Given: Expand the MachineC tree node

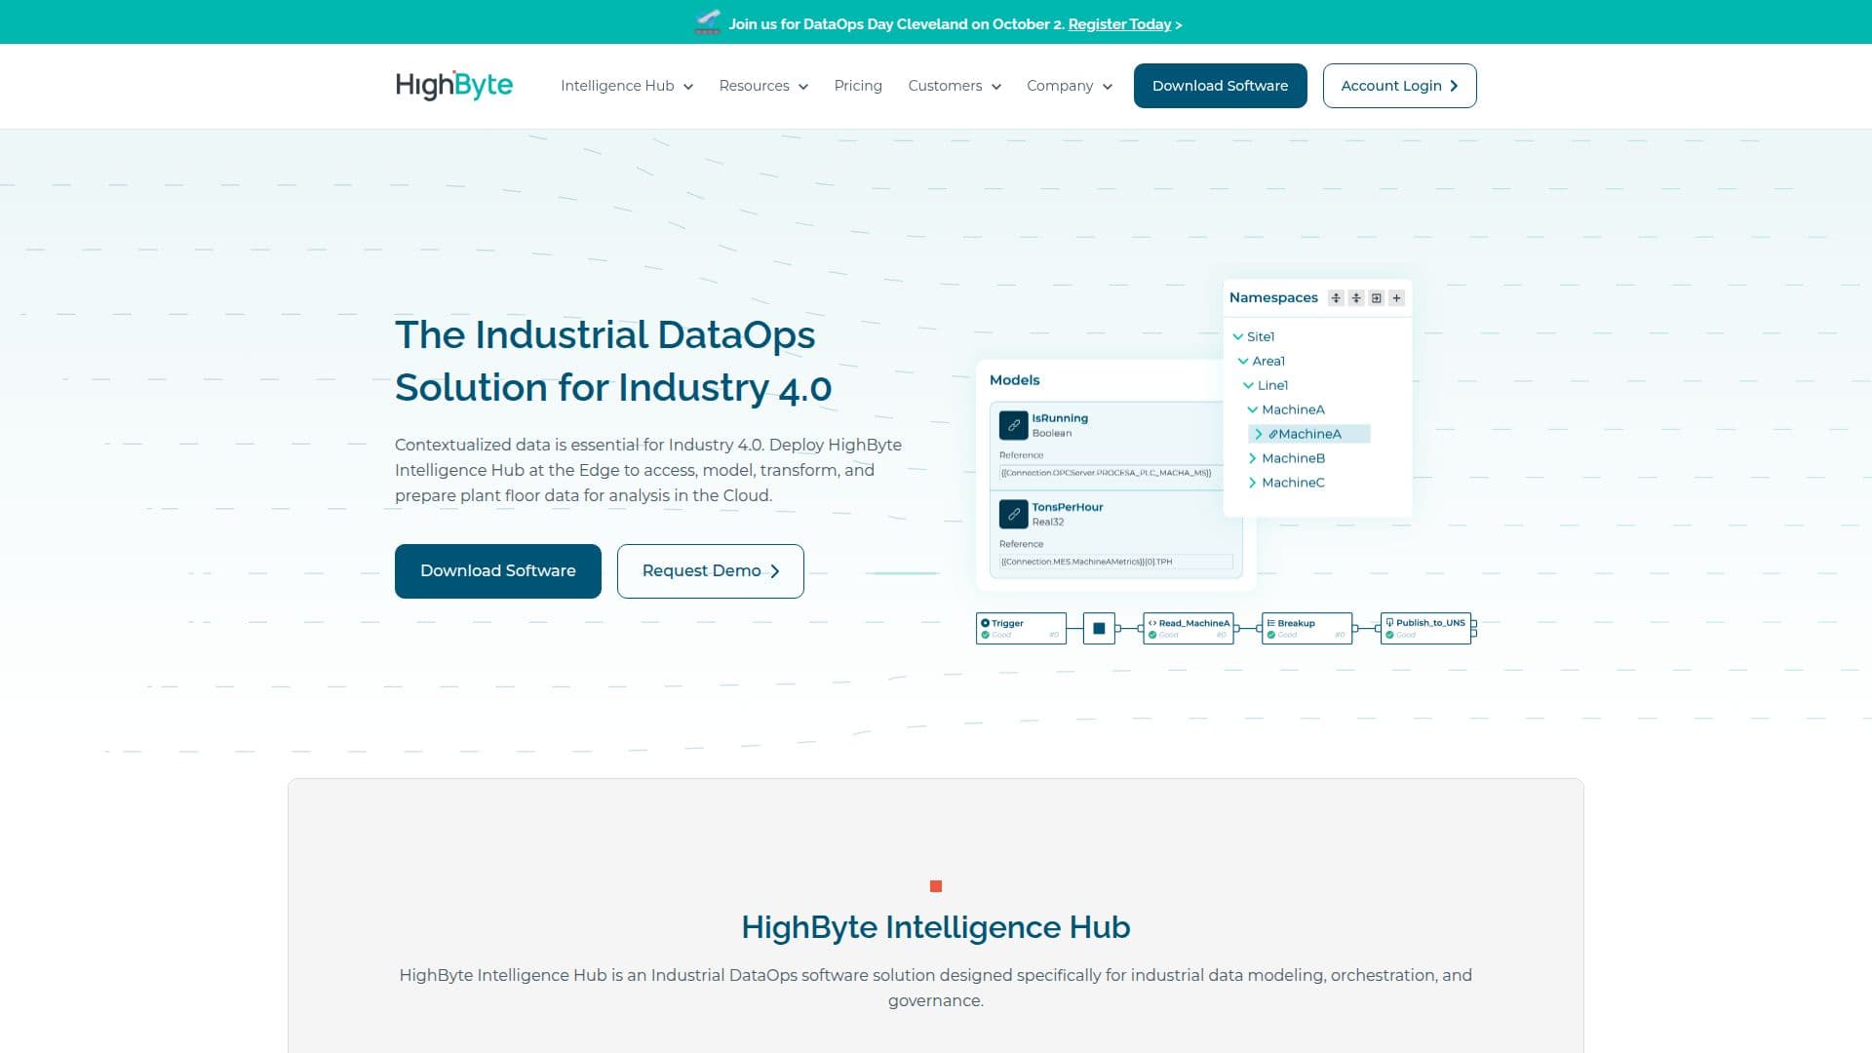Looking at the screenshot, I should (1253, 483).
